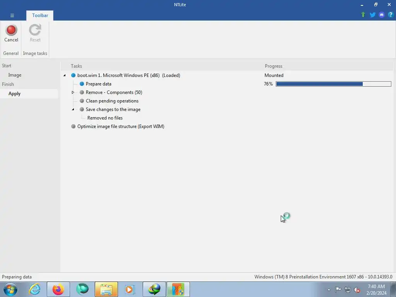The width and height of the screenshot is (396, 297).
Task: Select Clean pending operations task
Action: (x=112, y=101)
